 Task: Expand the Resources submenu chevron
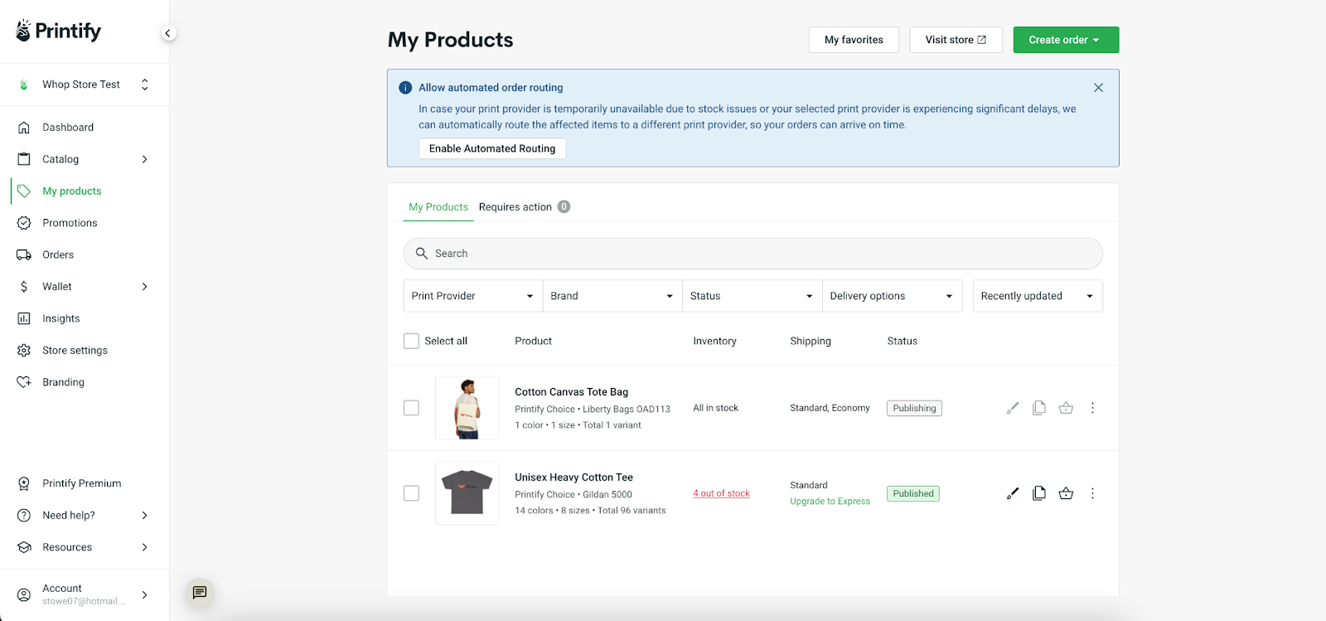click(145, 547)
